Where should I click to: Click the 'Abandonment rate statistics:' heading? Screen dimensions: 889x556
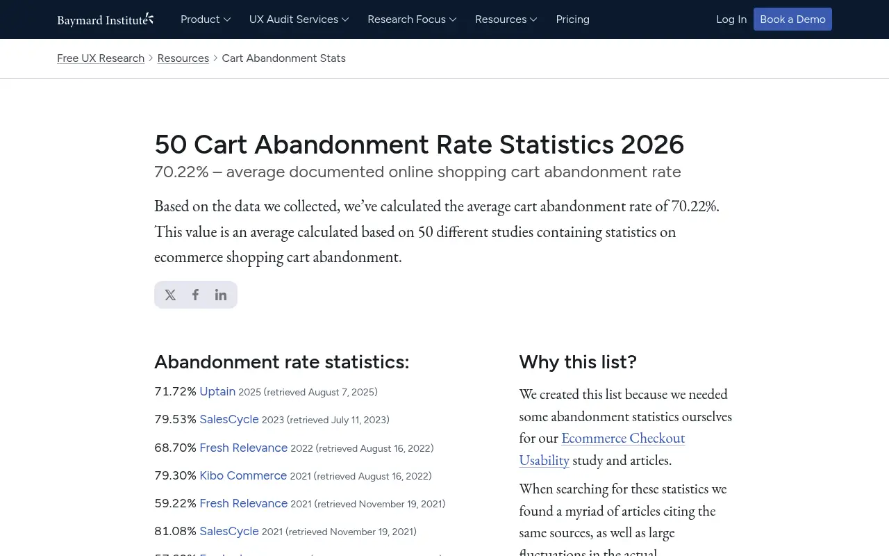[282, 362]
